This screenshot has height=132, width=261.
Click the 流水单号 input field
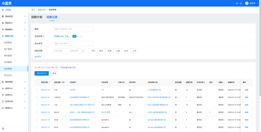coord(73,43)
